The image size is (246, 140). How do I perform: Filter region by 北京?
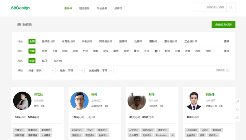click(44, 51)
